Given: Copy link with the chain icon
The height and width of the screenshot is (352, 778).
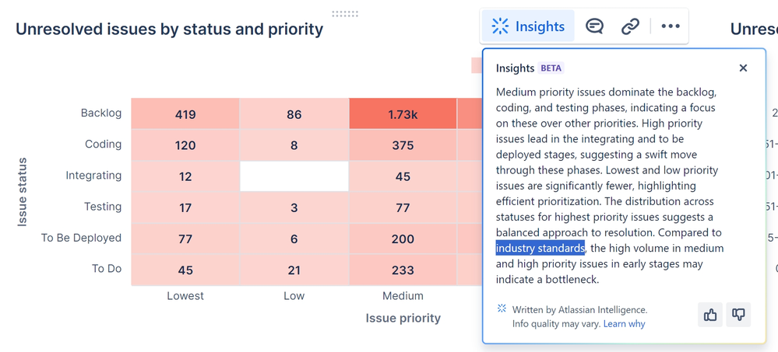Looking at the screenshot, I should tap(630, 26).
